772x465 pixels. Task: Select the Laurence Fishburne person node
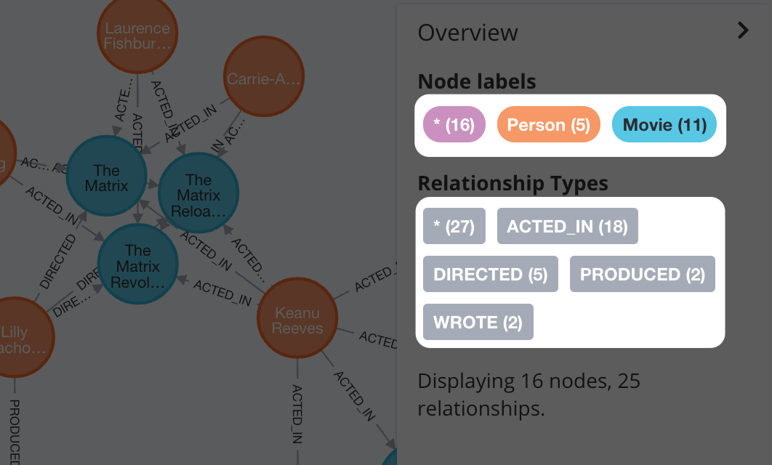click(137, 33)
